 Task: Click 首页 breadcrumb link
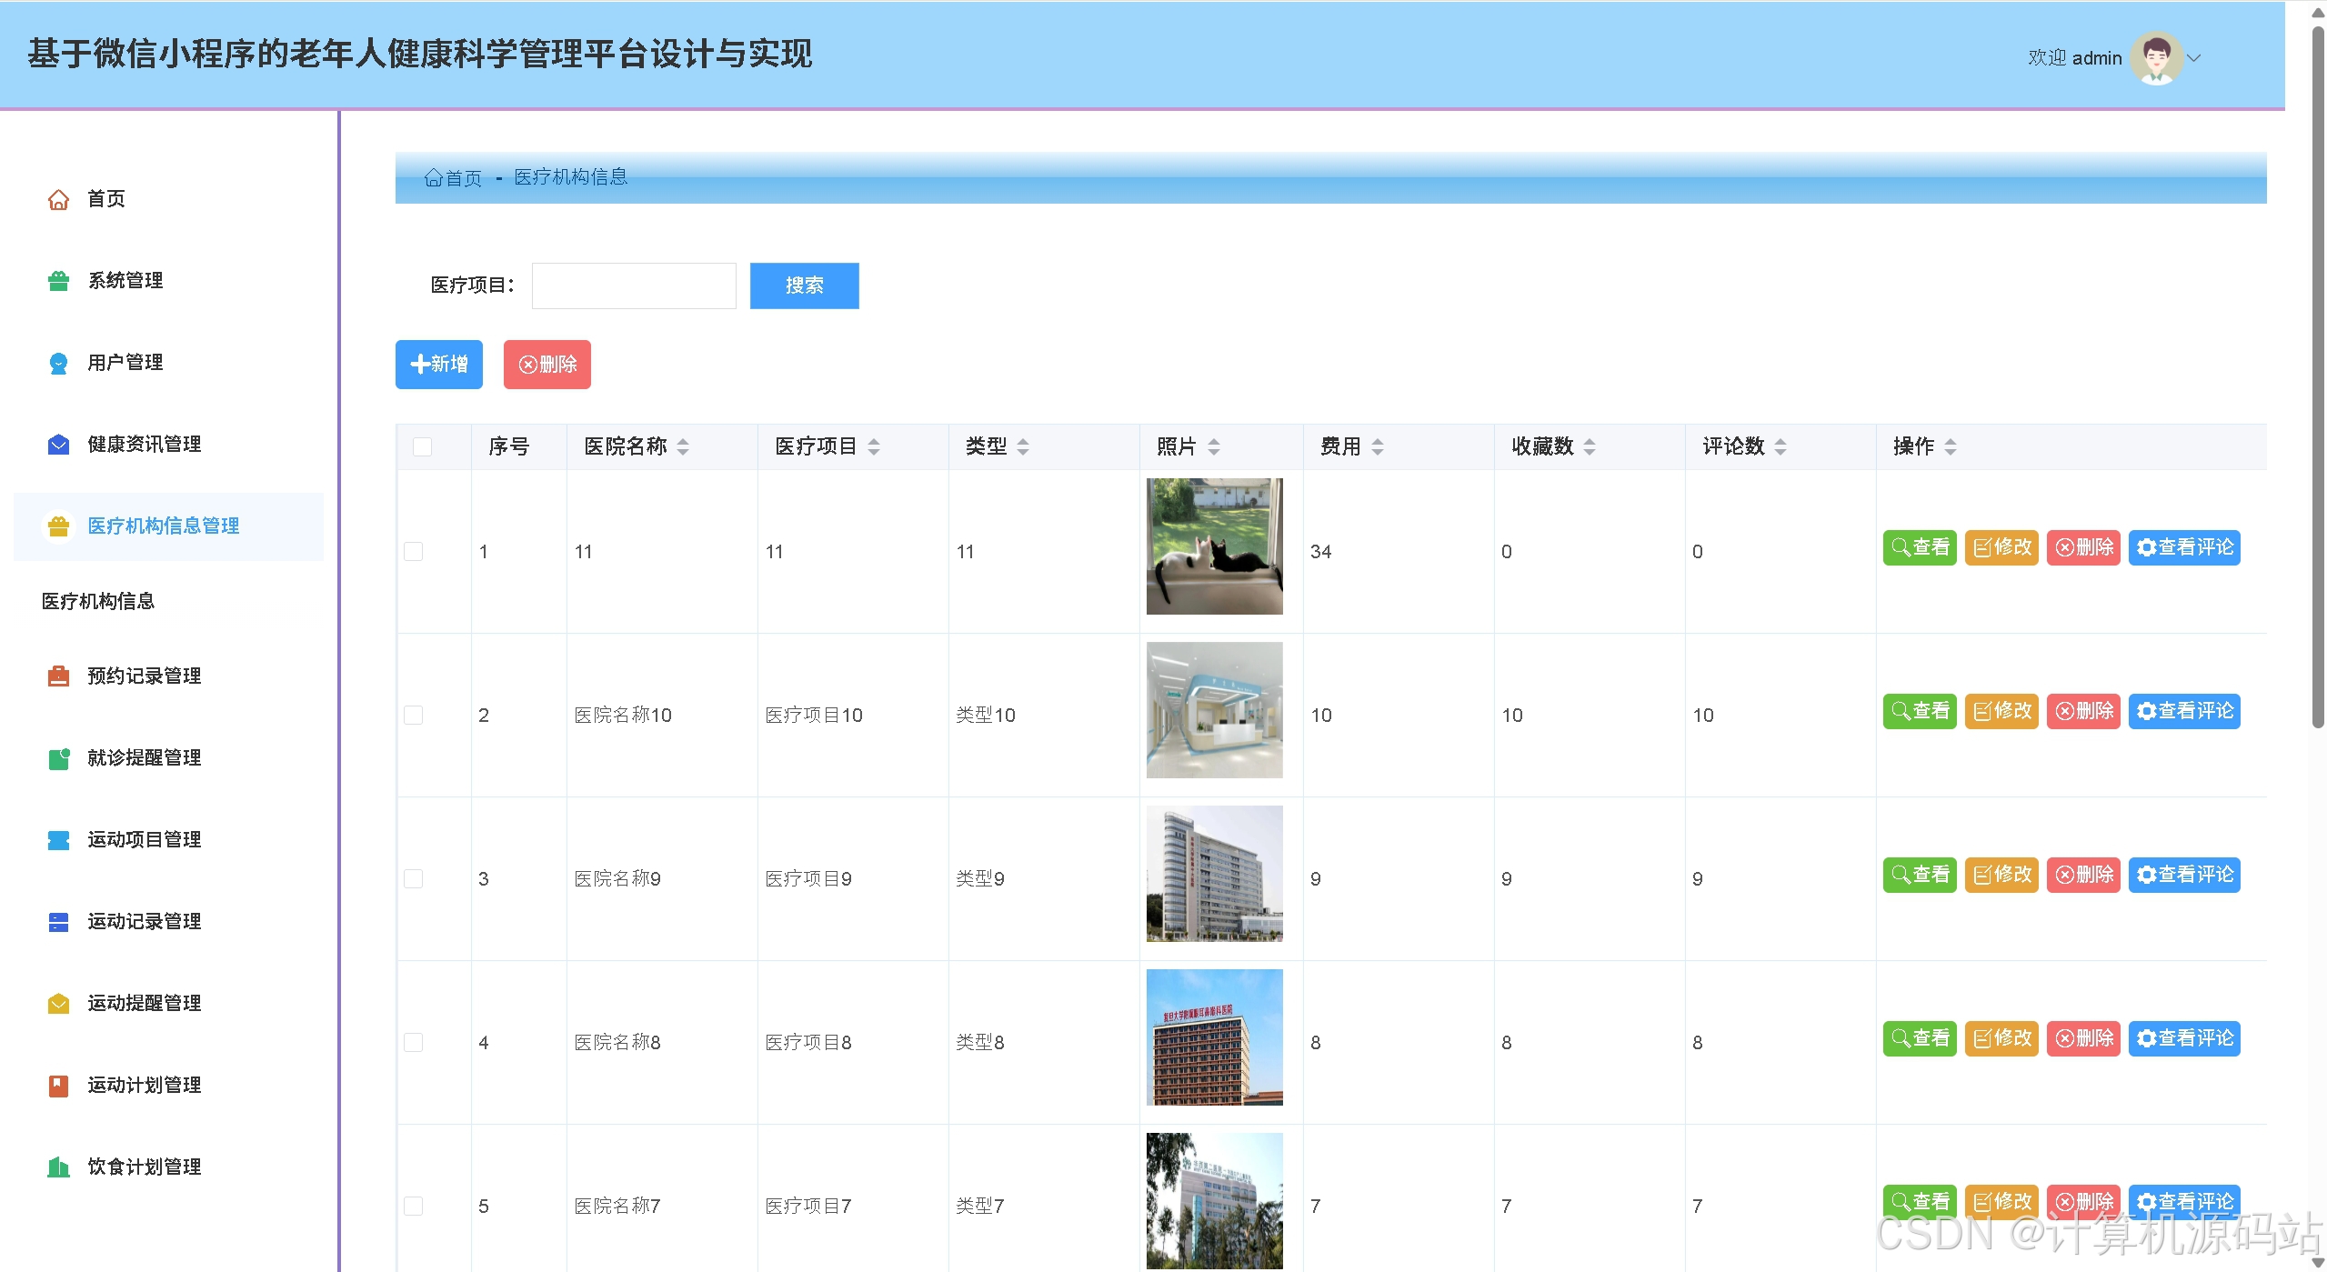[453, 178]
